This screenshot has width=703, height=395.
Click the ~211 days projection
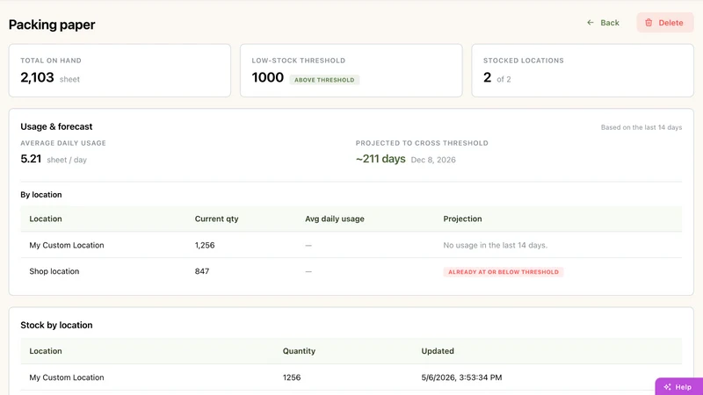(380, 159)
